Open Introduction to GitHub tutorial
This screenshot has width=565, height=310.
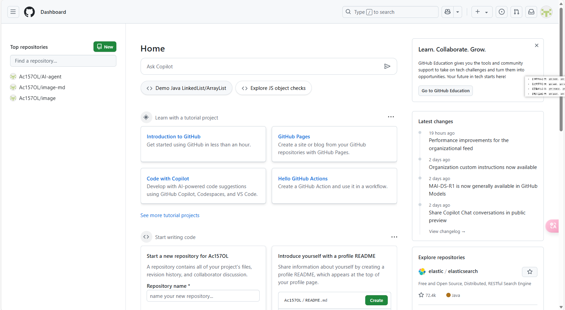(174, 137)
